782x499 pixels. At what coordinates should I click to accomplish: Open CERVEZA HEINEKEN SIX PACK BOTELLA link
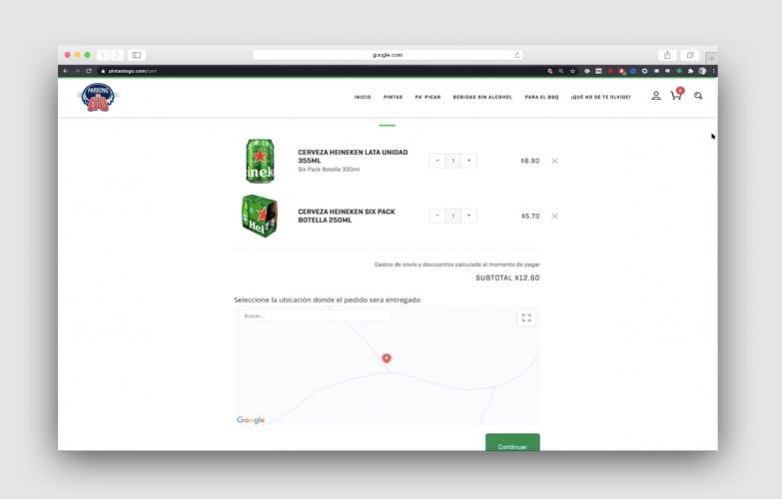tap(347, 216)
